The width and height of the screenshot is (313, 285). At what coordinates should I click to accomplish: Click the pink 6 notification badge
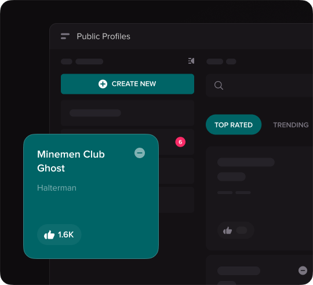(x=180, y=142)
